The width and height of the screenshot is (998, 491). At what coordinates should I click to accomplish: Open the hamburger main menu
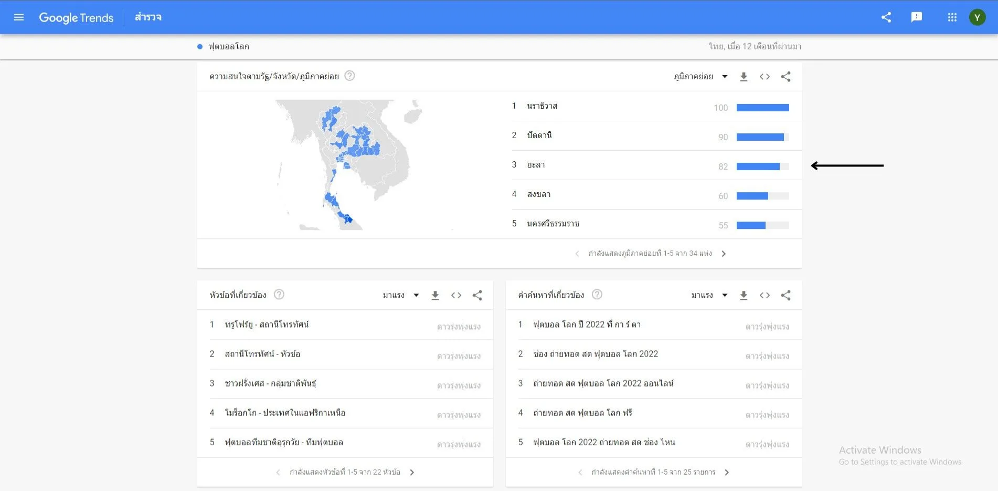[19, 17]
